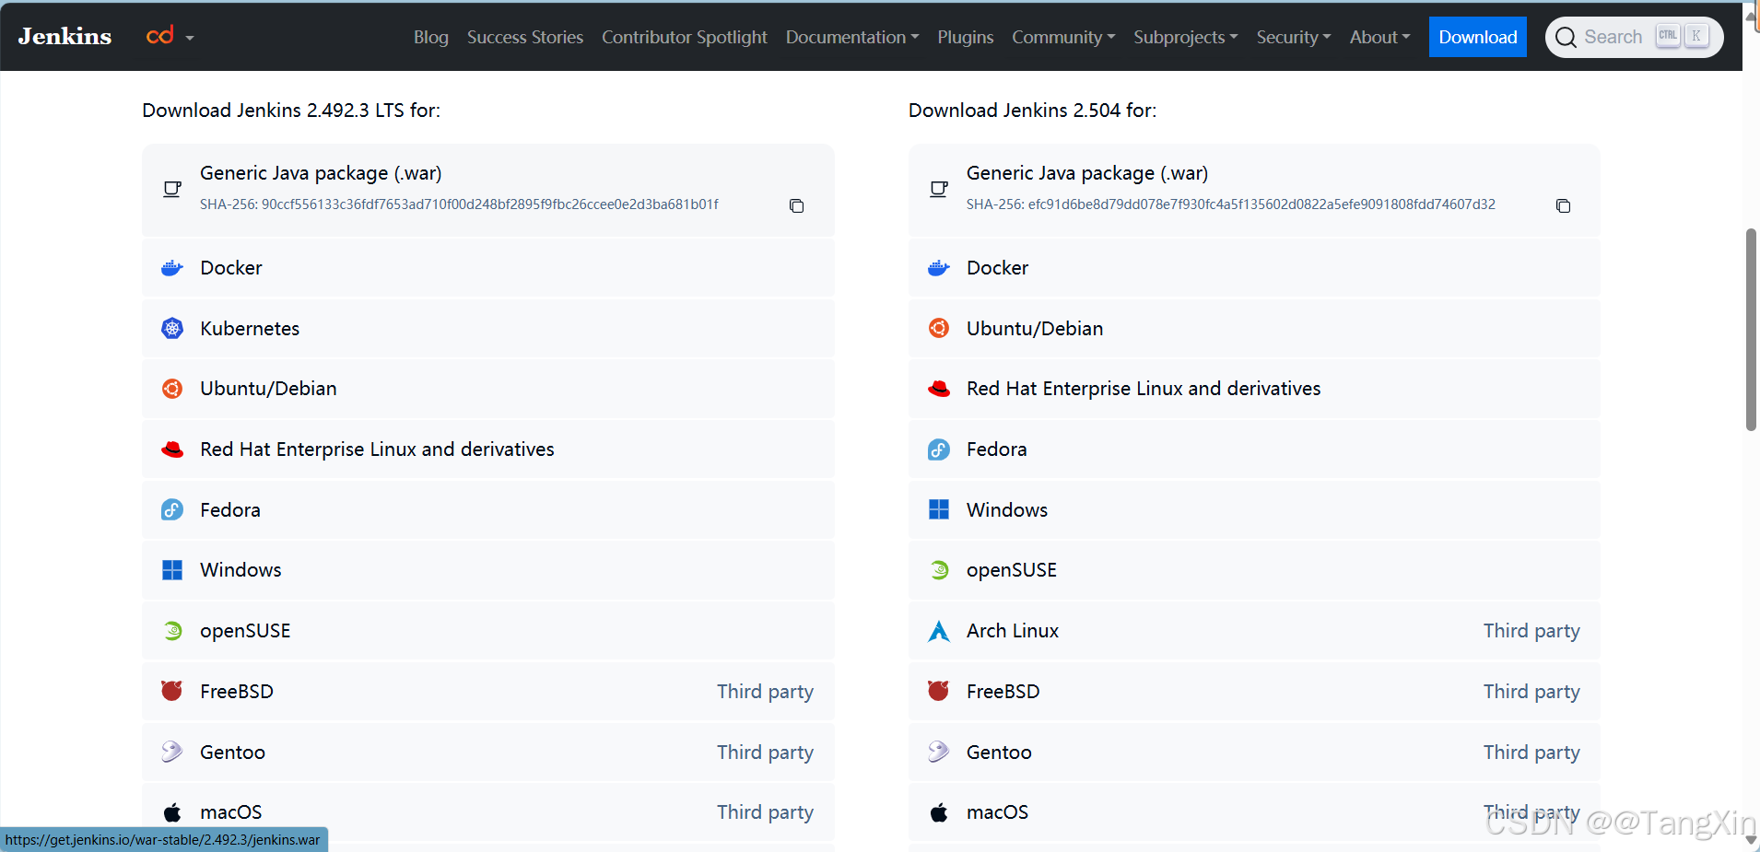Open Success Stories in the navbar

(x=525, y=37)
